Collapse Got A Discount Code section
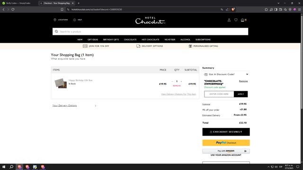The image size is (303, 170). 226,74
